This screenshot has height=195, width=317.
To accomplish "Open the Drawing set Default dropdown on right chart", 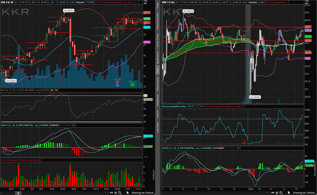I will point(304,193).
